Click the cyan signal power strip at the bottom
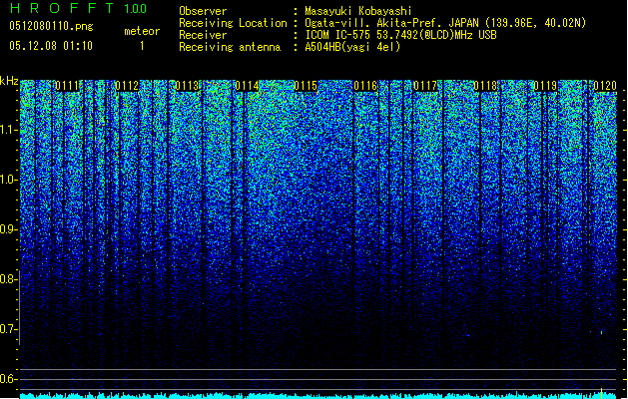Viewport: 628px width, 399px height. pos(318,396)
